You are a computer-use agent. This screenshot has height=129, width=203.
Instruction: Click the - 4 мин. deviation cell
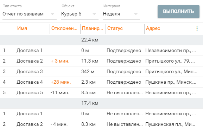point(59,124)
